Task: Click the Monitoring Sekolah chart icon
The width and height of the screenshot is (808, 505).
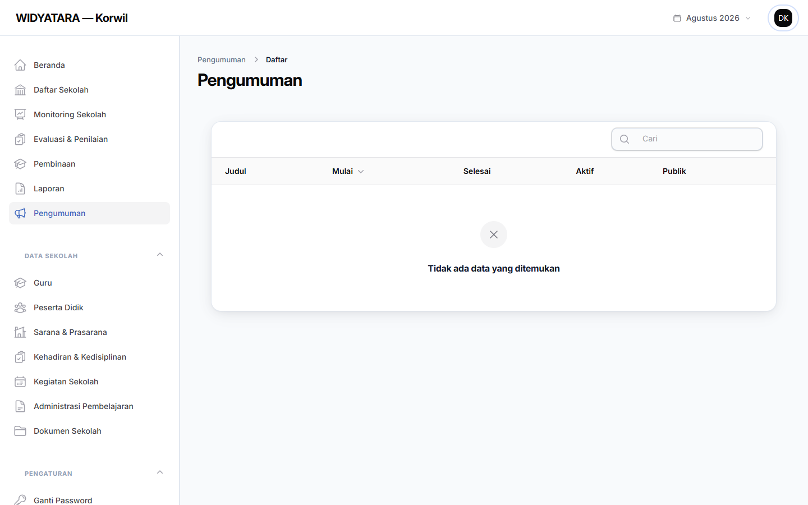Action: pos(20,114)
